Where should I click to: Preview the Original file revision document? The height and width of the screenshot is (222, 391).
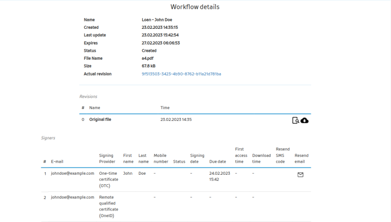(x=295, y=120)
